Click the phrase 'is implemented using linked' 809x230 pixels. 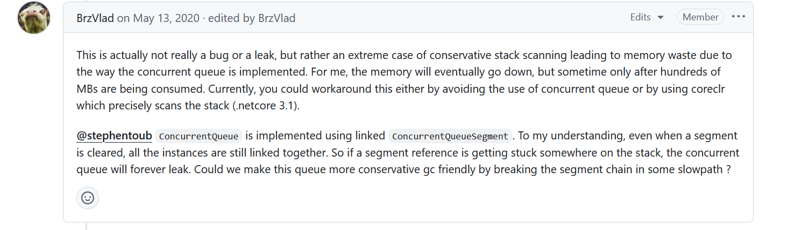click(315, 136)
